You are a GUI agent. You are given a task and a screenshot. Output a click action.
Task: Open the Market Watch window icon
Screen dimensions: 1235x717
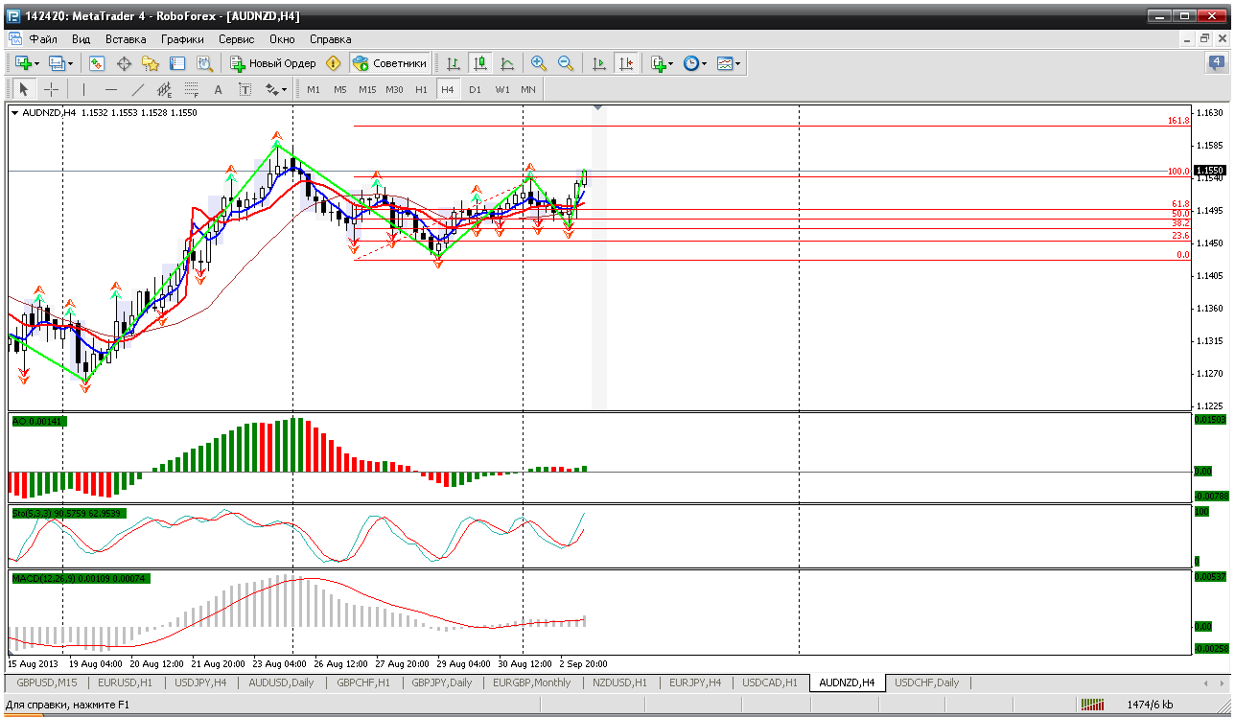[x=97, y=63]
